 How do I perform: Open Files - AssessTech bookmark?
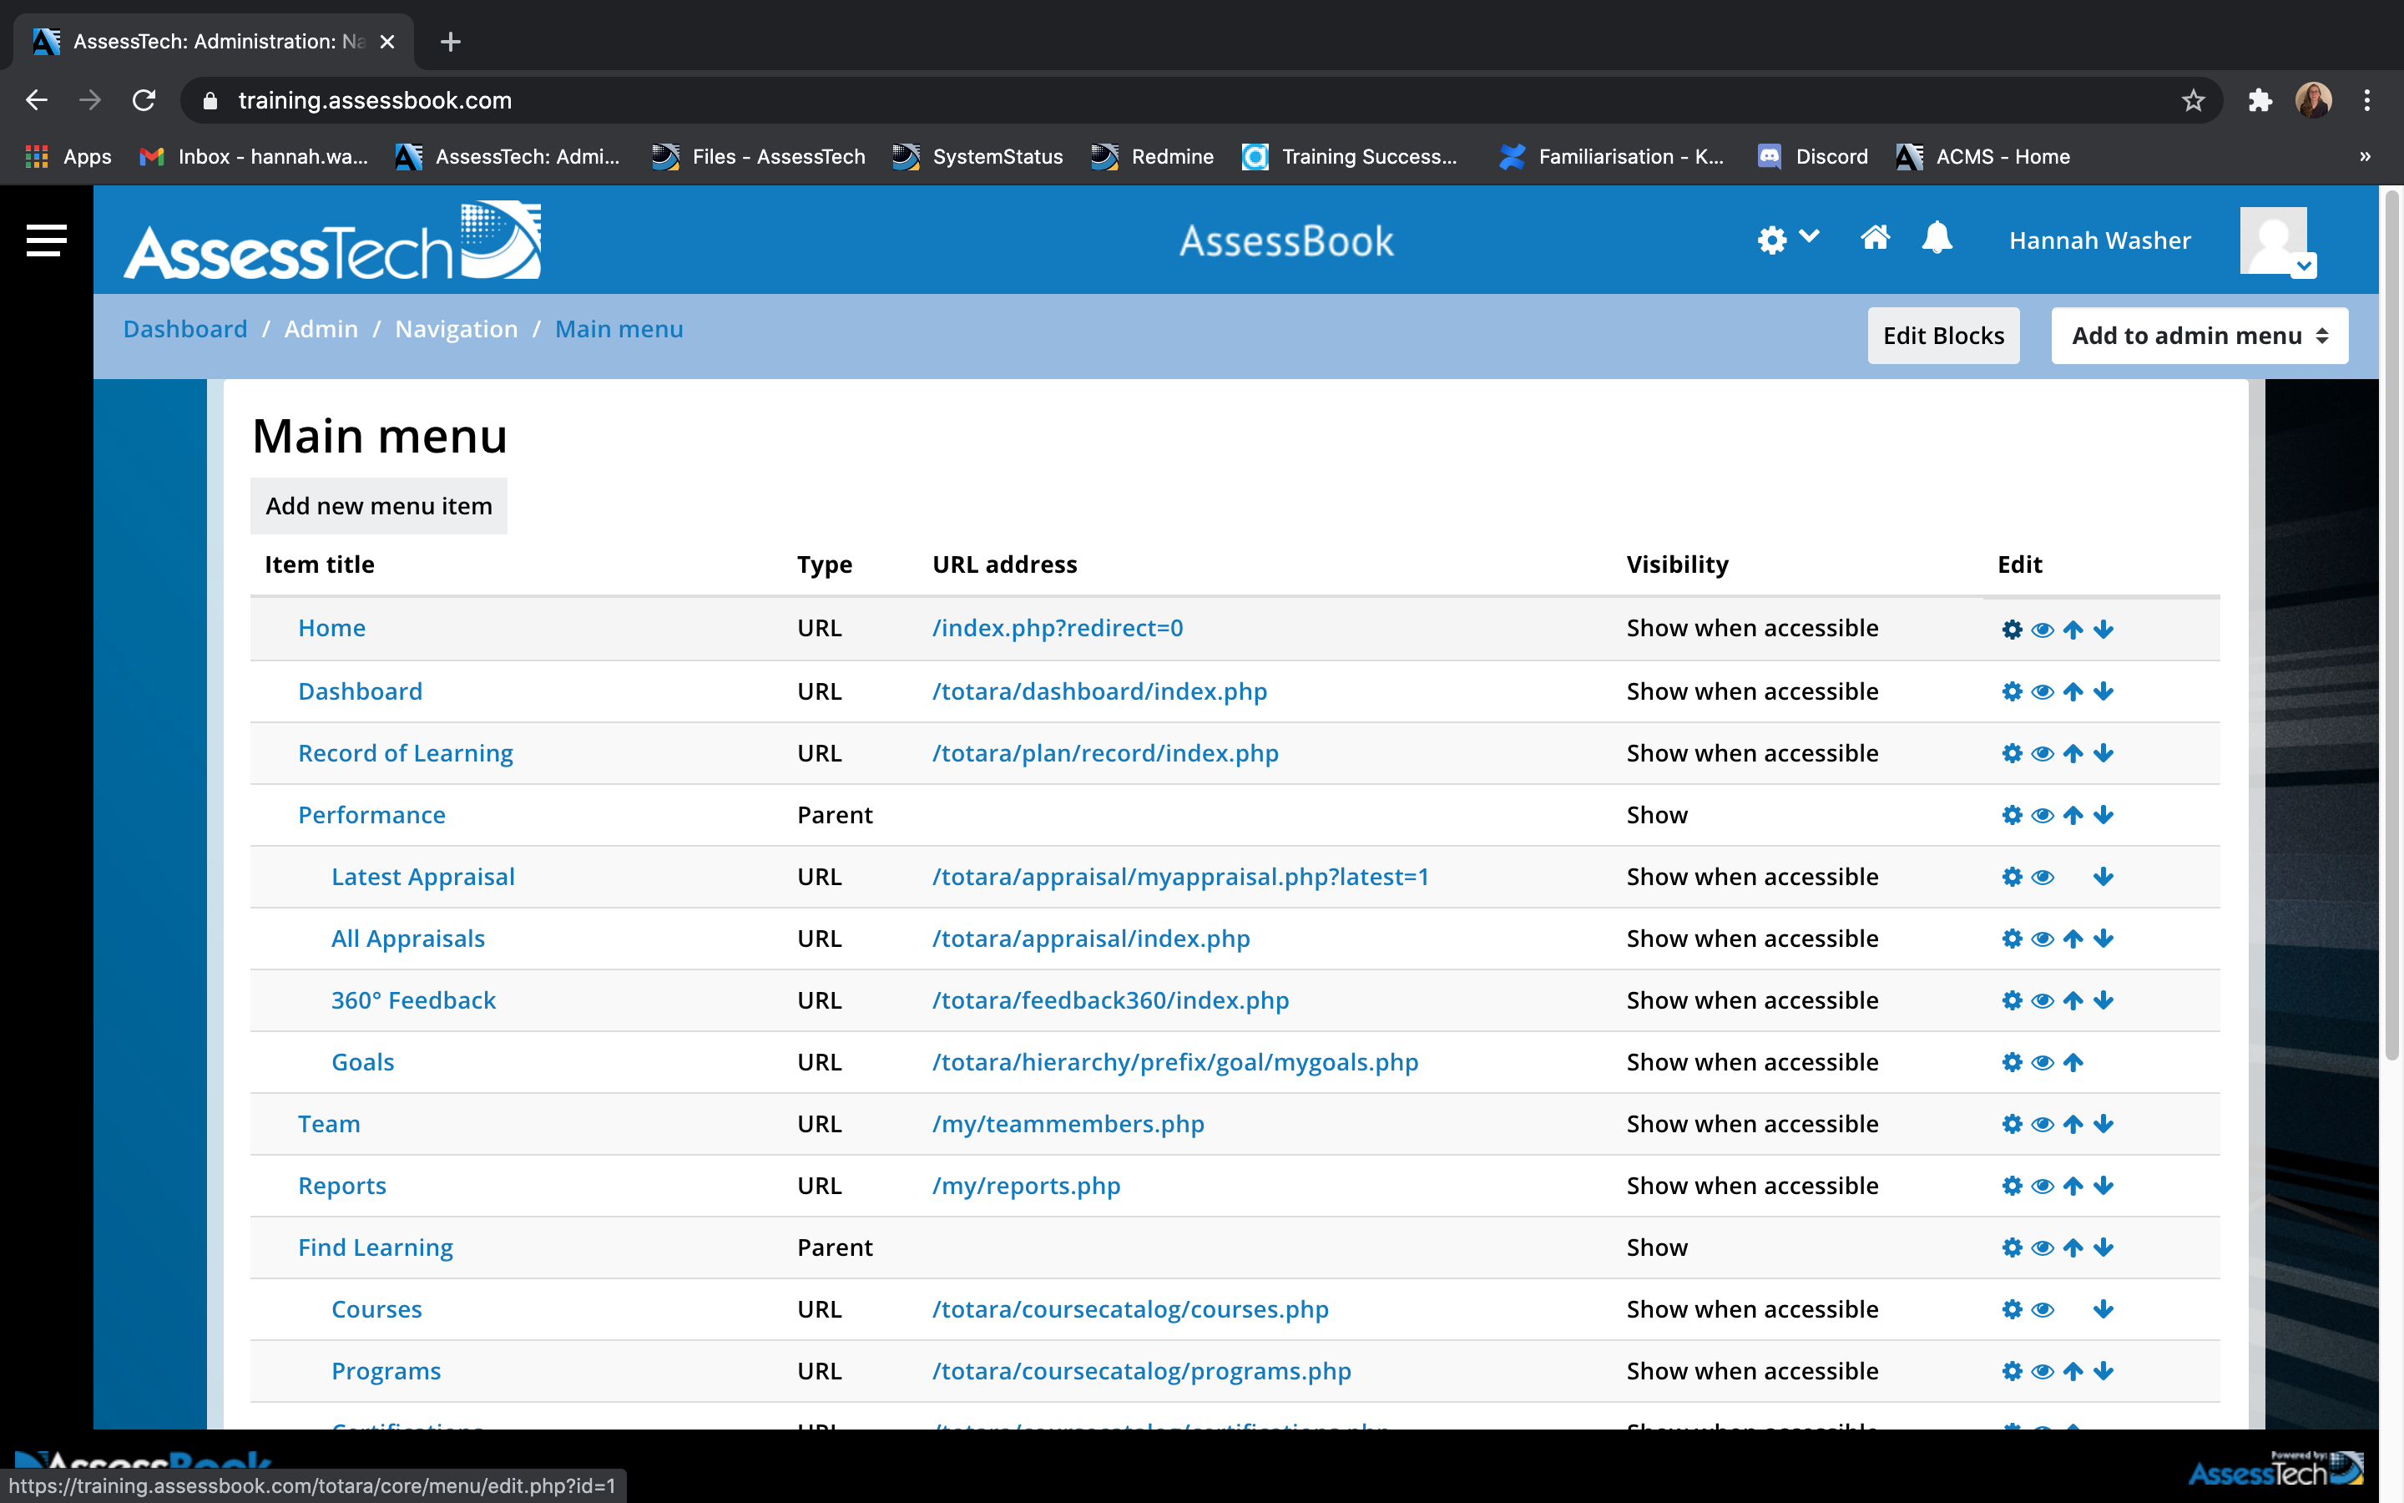[759, 156]
